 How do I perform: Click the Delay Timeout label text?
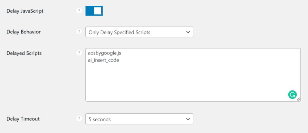(x=23, y=119)
